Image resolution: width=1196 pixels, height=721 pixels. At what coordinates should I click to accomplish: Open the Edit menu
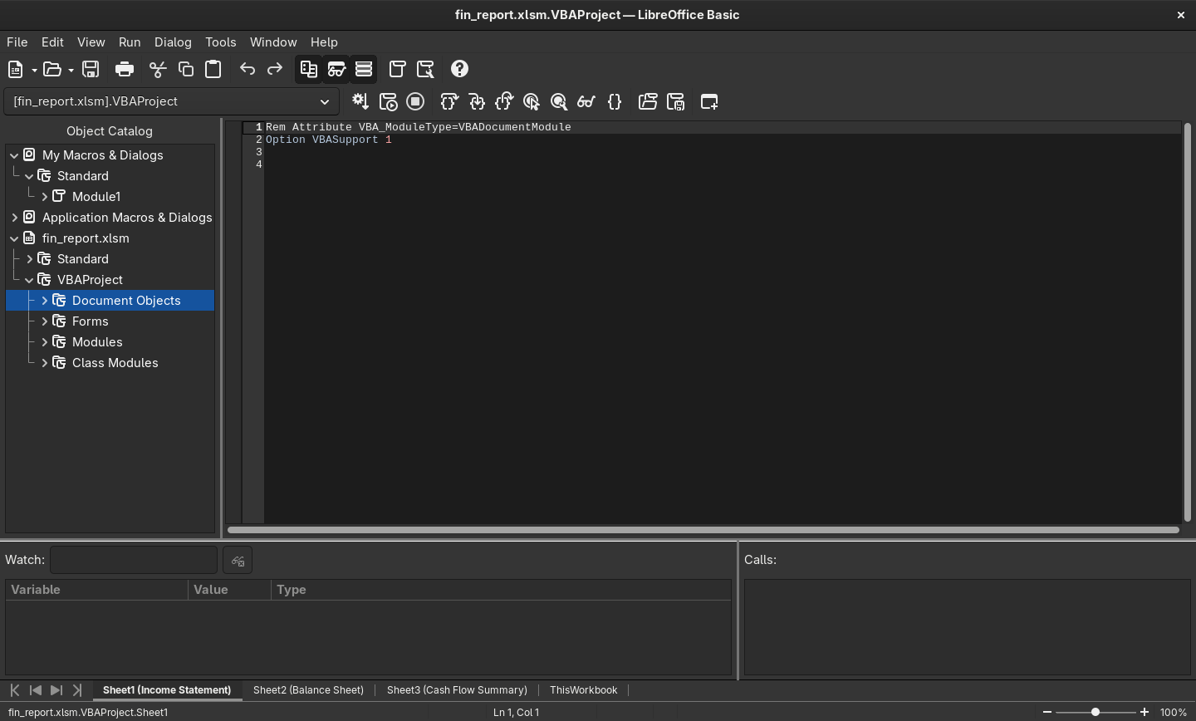coord(52,42)
